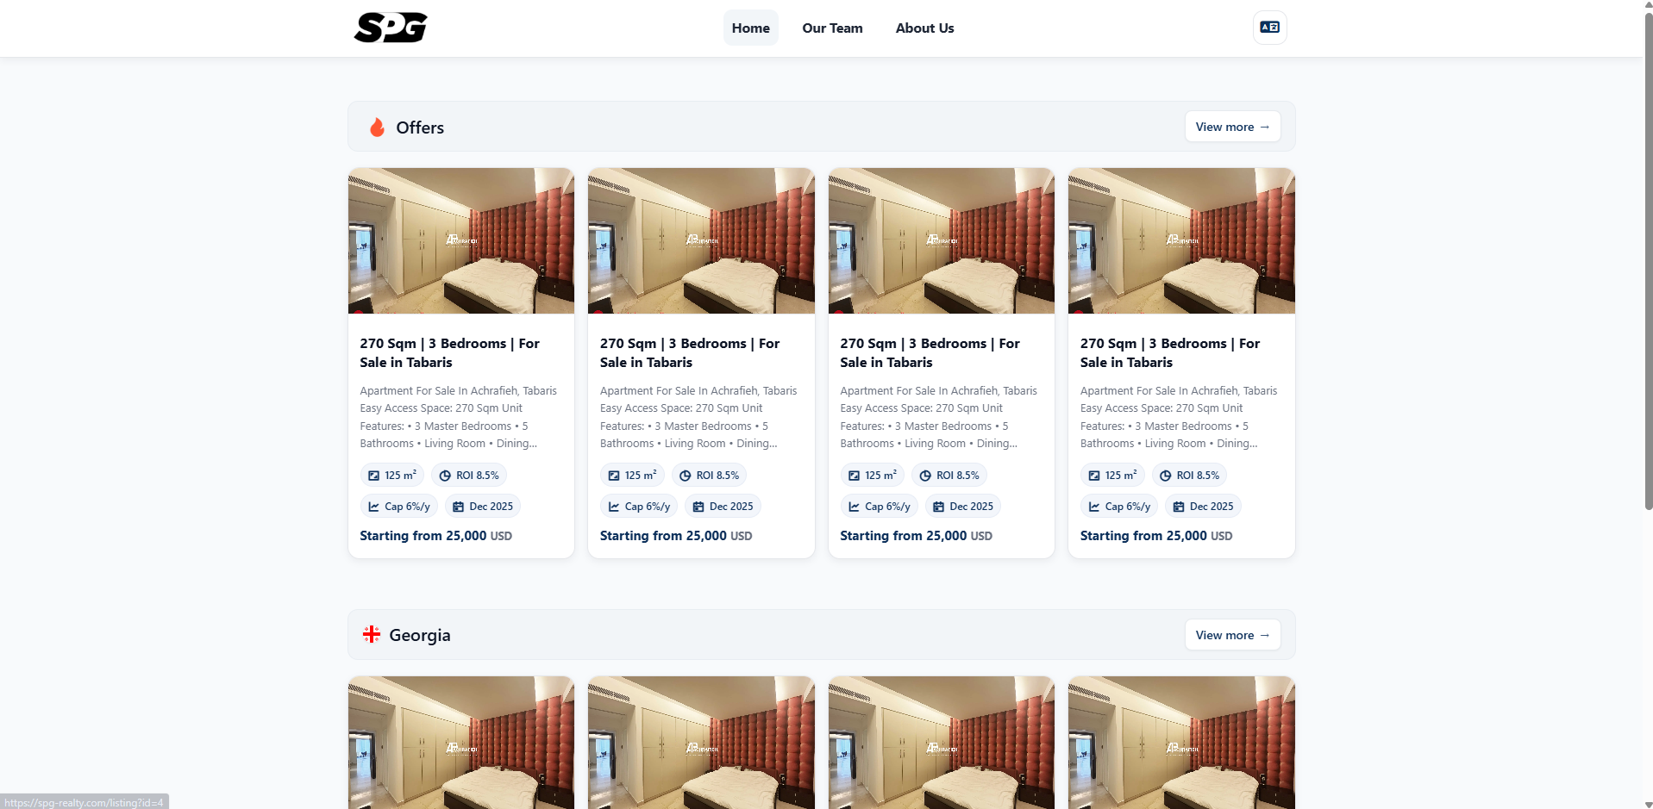The height and width of the screenshot is (809, 1653).
Task: Click the Georgia flag icon
Action: coord(372,634)
